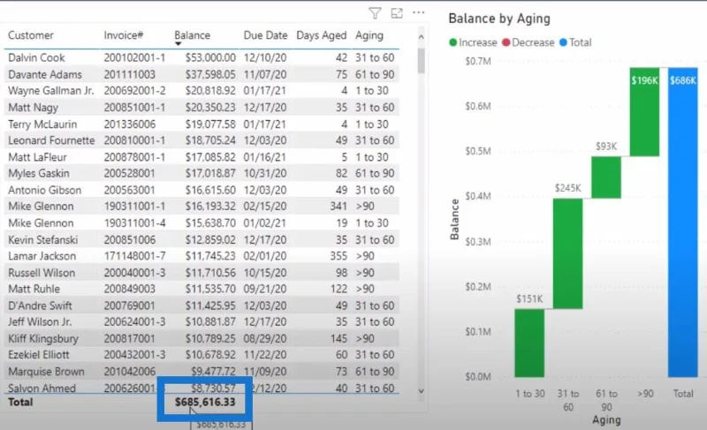Screen dimensions: 707x430
Task: Click the table scrollbar thumb
Action: 422,60
